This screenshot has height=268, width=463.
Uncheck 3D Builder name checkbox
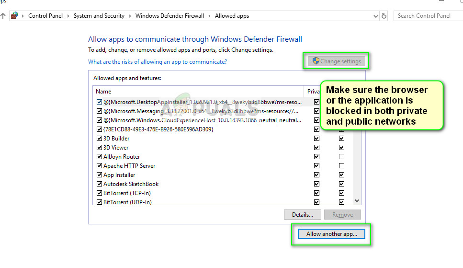point(99,139)
